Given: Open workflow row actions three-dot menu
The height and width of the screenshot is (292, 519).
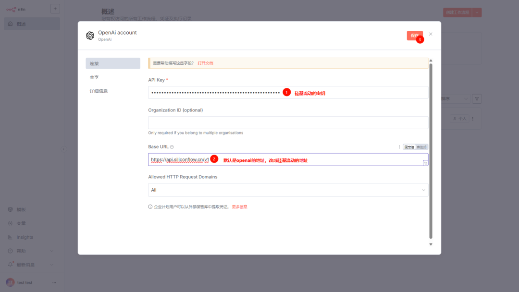Looking at the screenshot, I should (x=473, y=119).
